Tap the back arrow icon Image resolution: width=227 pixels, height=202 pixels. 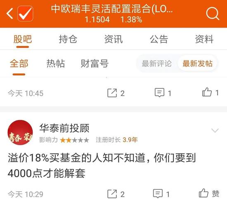point(9,14)
